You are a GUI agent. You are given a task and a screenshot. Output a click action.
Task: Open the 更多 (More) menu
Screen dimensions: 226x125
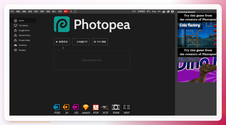(x=60, y=12)
